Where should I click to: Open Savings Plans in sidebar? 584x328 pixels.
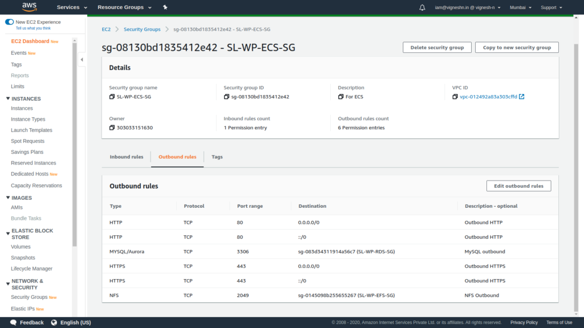27,152
